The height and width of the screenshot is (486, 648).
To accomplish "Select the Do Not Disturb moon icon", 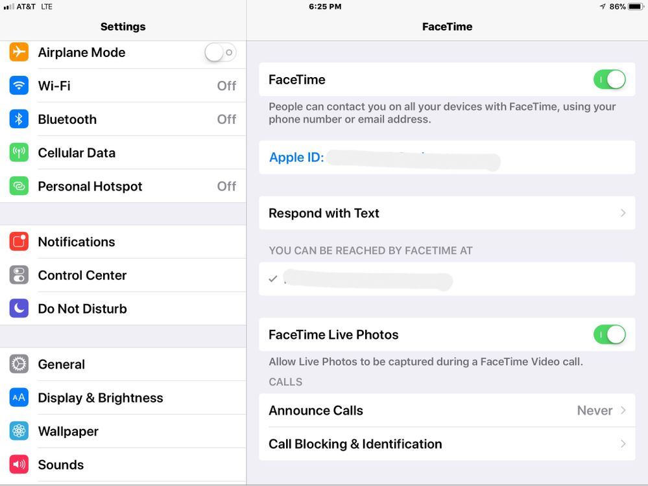I will [18, 308].
